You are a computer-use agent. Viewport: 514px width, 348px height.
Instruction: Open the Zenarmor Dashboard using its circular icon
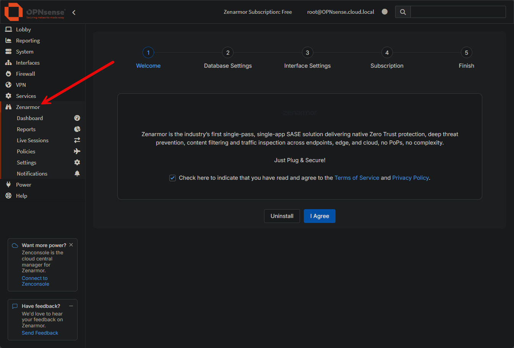(77, 118)
